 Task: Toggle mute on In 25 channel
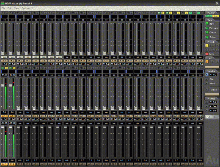point(191,13)
